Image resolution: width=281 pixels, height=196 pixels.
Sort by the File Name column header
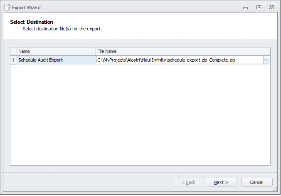pyautogui.click(x=183, y=51)
